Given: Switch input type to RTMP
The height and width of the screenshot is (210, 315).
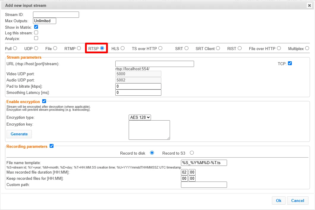Looking at the screenshot, I should click(x=79, y=48).
